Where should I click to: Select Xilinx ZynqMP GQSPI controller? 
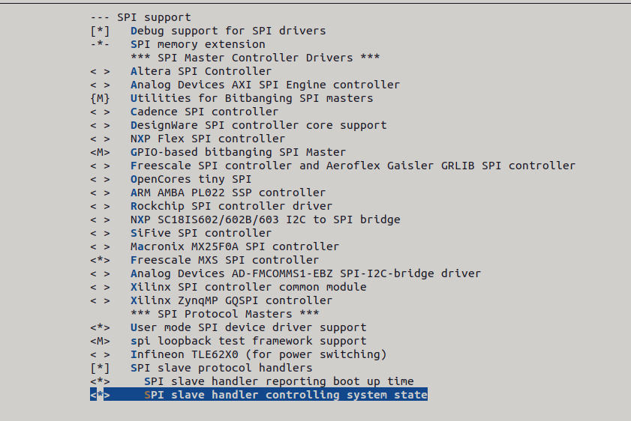[231, 300]
